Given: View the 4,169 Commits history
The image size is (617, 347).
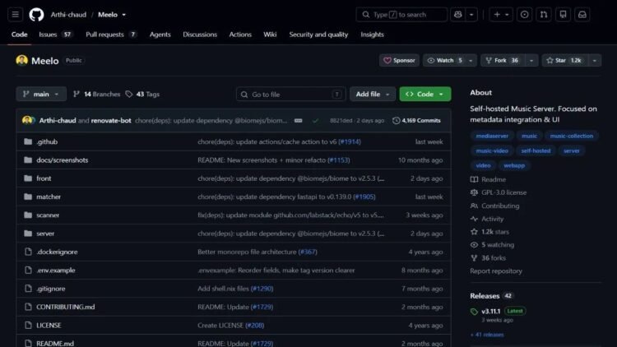Looking at the screenshot, I should click(417, 120).
